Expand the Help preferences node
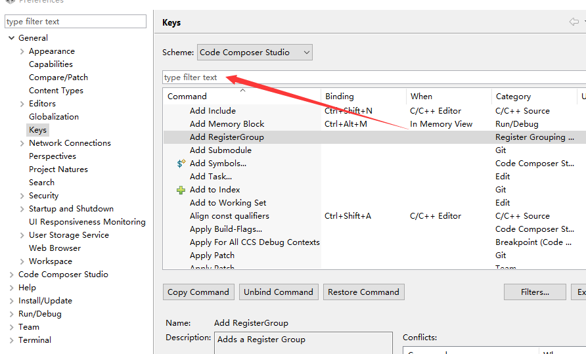 tap(12, 288)
